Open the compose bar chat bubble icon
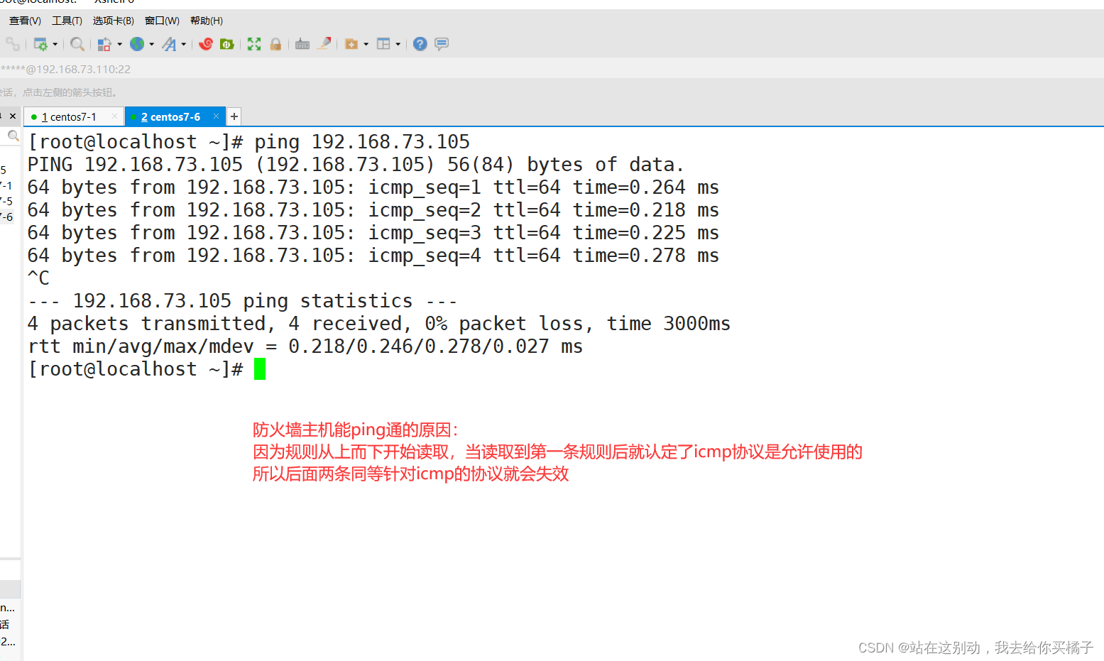The height and width of the screenshot is (661, 1104). point(442,43)
